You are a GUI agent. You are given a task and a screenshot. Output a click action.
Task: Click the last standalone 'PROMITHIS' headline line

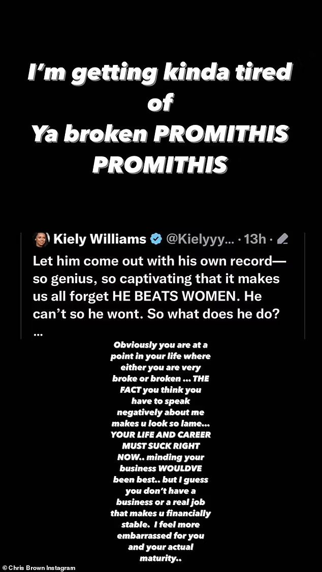click(x=160, y=164)
